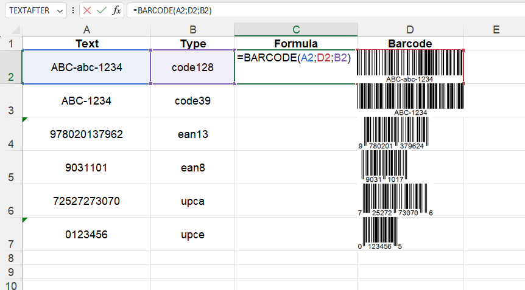This screenshot has width=525, height=290.
Task: Select cell with 978020137962
Action: [86, 134]
